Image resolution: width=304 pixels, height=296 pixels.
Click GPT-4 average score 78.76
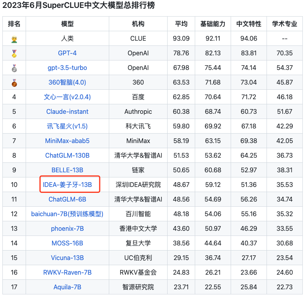click(181, 53)
